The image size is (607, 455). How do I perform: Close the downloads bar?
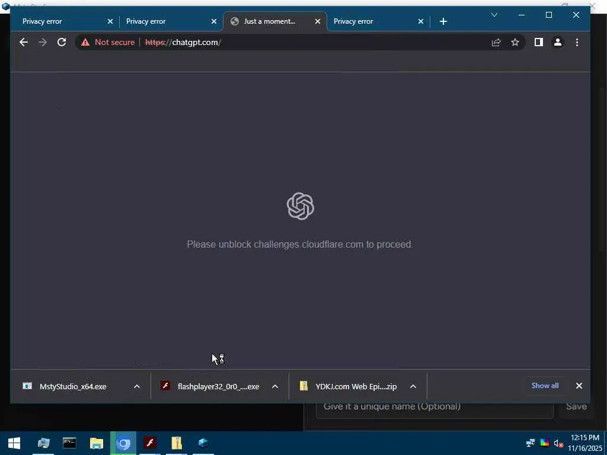tap(579, 386)
